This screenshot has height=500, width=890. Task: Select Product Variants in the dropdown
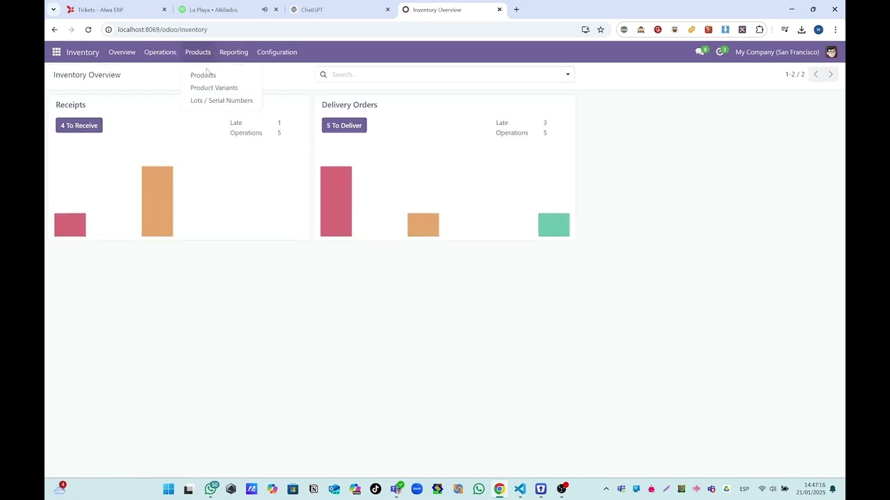coord(214,87)
